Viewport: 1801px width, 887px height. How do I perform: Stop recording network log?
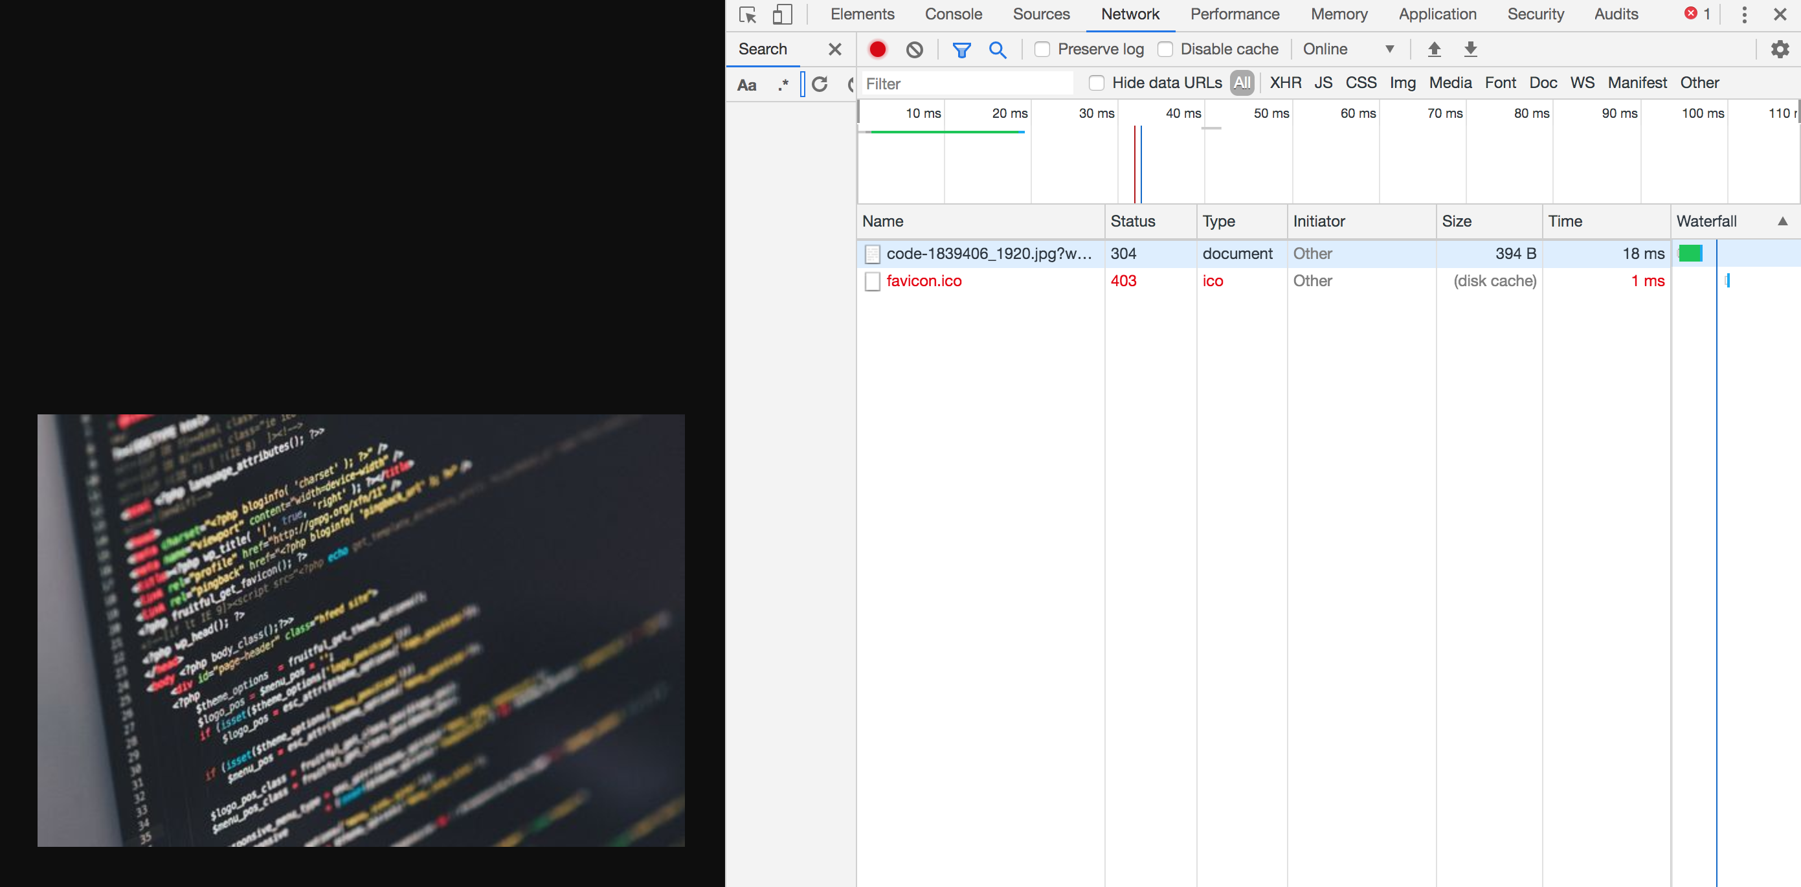point(877,49)
